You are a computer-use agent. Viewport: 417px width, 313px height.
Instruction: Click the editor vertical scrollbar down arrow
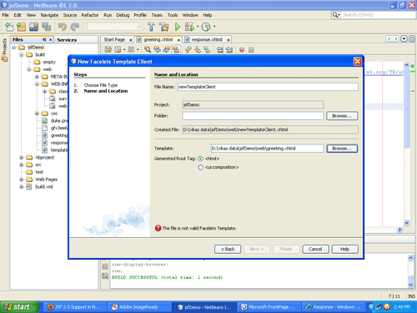[407, 223]
